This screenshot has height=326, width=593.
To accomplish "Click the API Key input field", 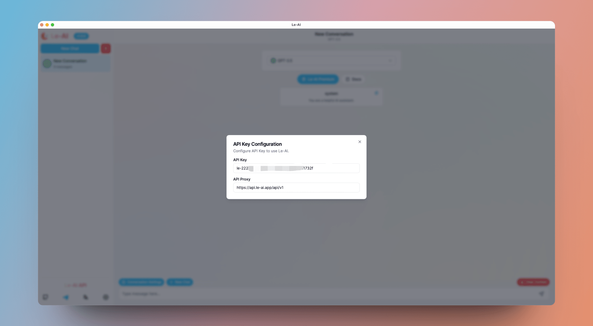I will 296,168.
